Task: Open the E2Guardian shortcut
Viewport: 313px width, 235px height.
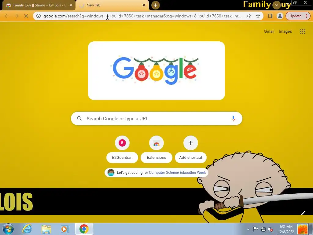Action: click(122, 149)
